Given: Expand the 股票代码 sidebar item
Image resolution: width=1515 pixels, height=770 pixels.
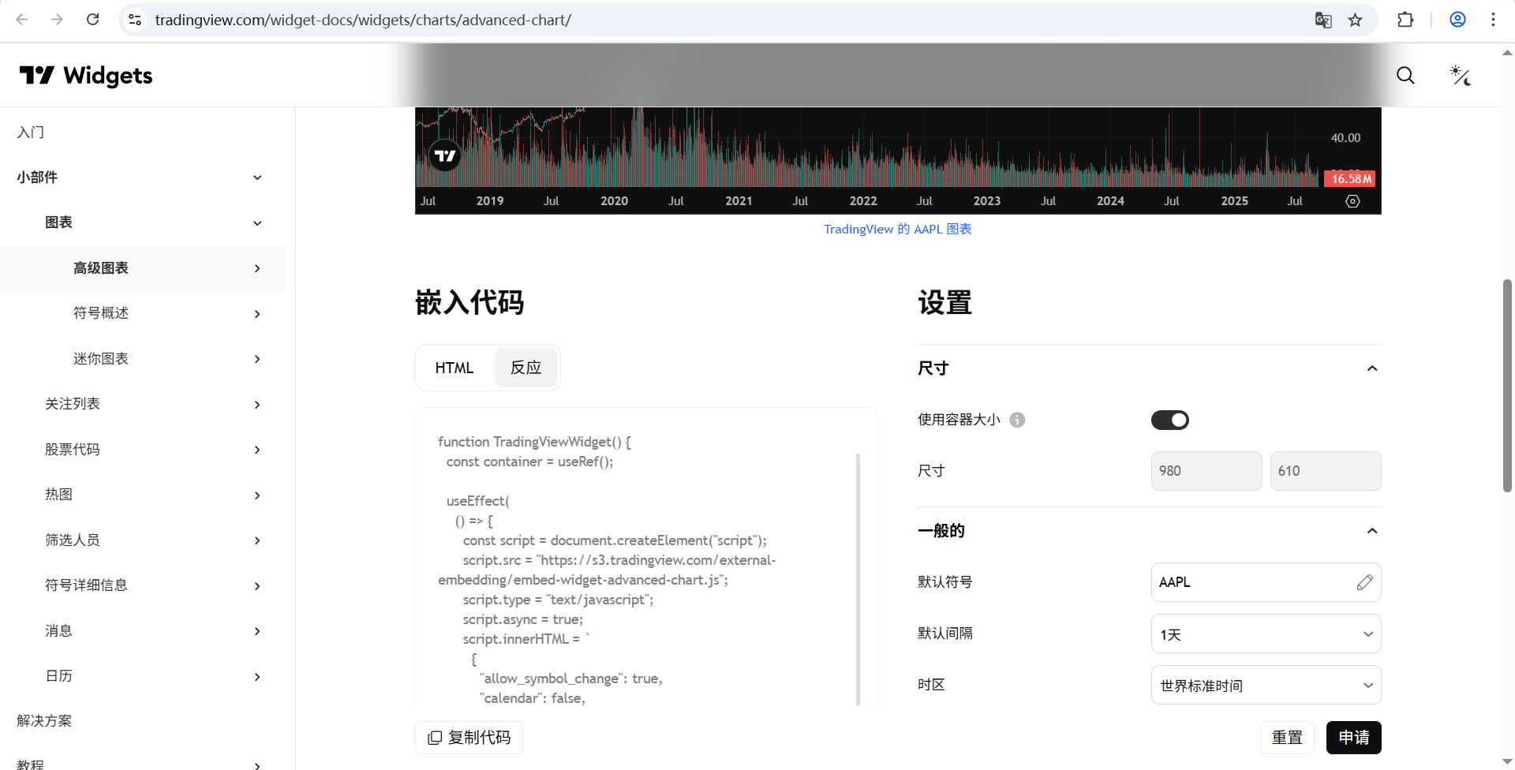Looking at the screenshot, I should 257,450.
